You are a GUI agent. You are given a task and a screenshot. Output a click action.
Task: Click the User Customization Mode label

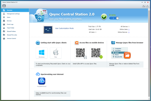click(x=64, y=28)
